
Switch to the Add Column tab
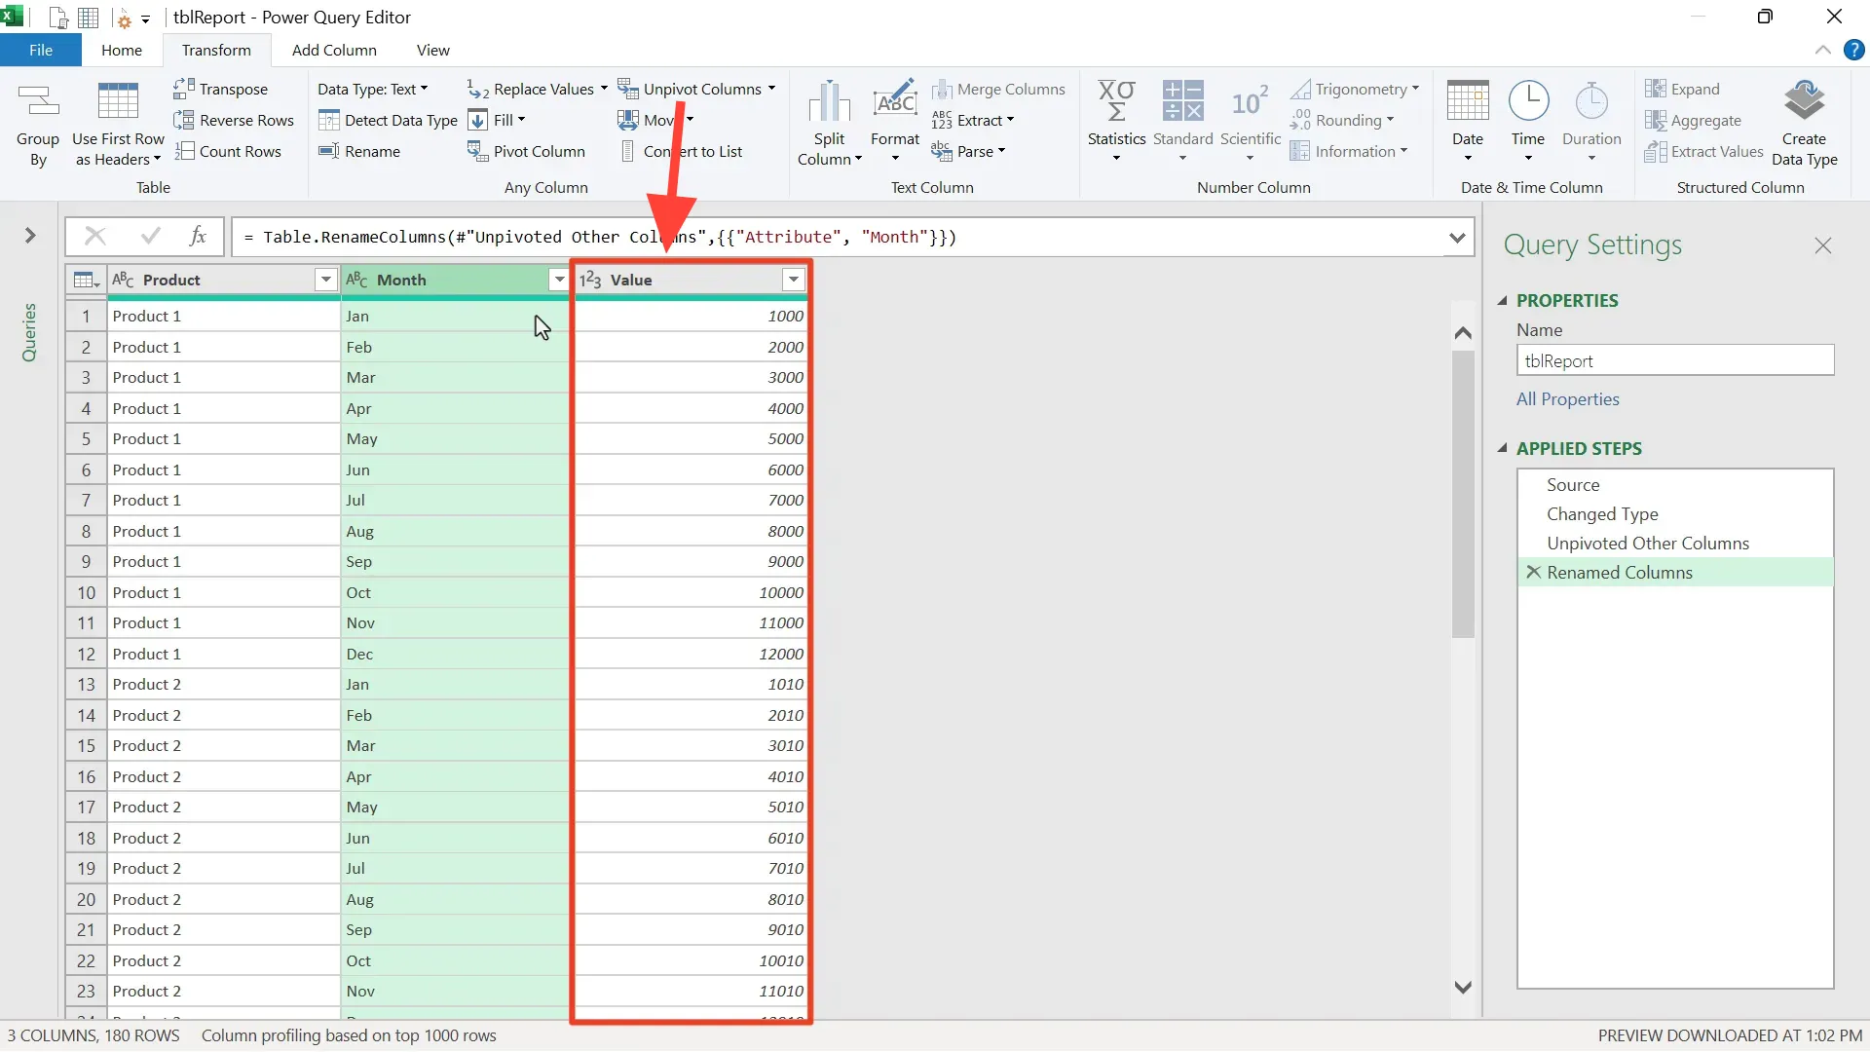click(334, 51)
